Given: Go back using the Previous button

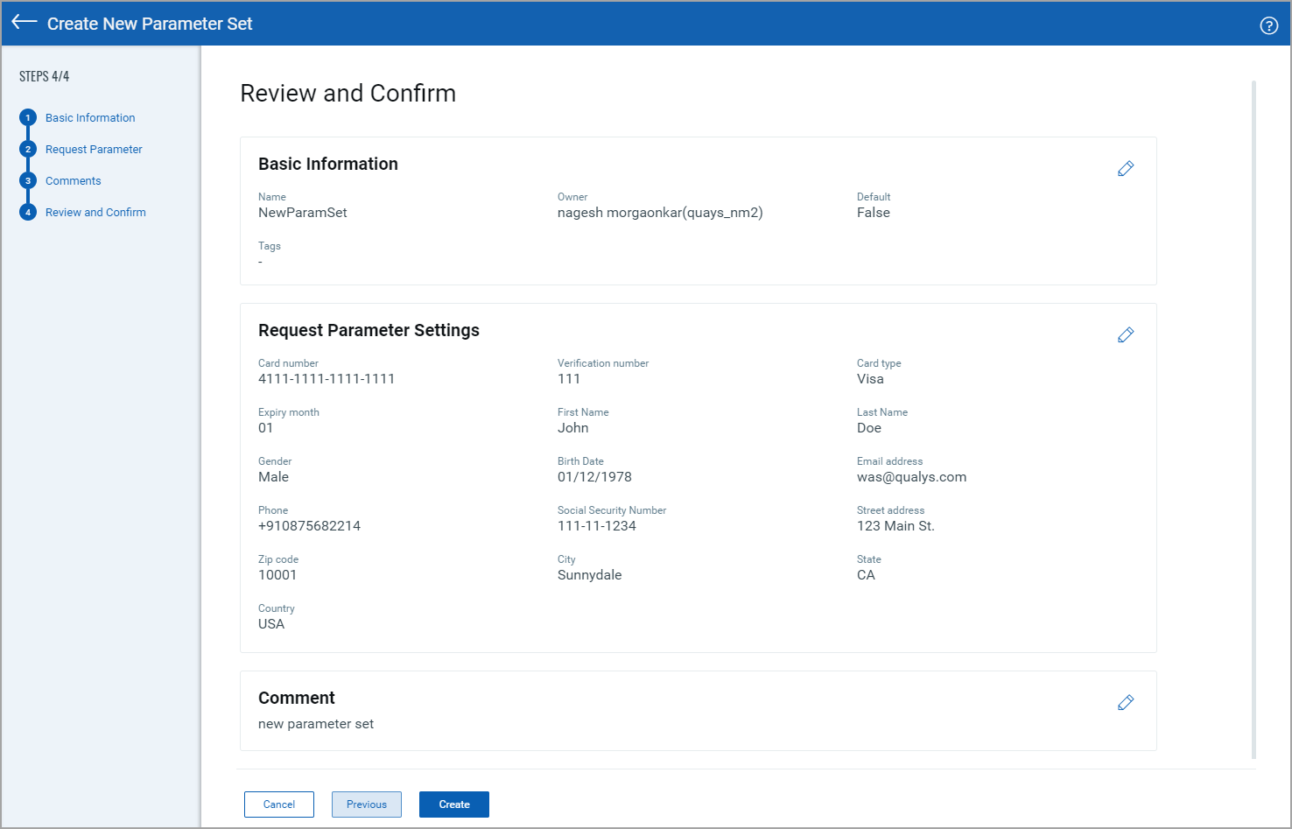Looking at the screenshot, I should click(x=366, y=804).
